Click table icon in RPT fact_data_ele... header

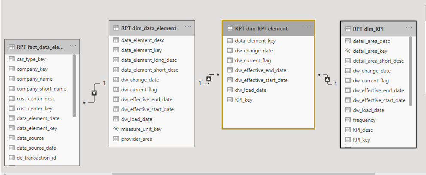12,47
